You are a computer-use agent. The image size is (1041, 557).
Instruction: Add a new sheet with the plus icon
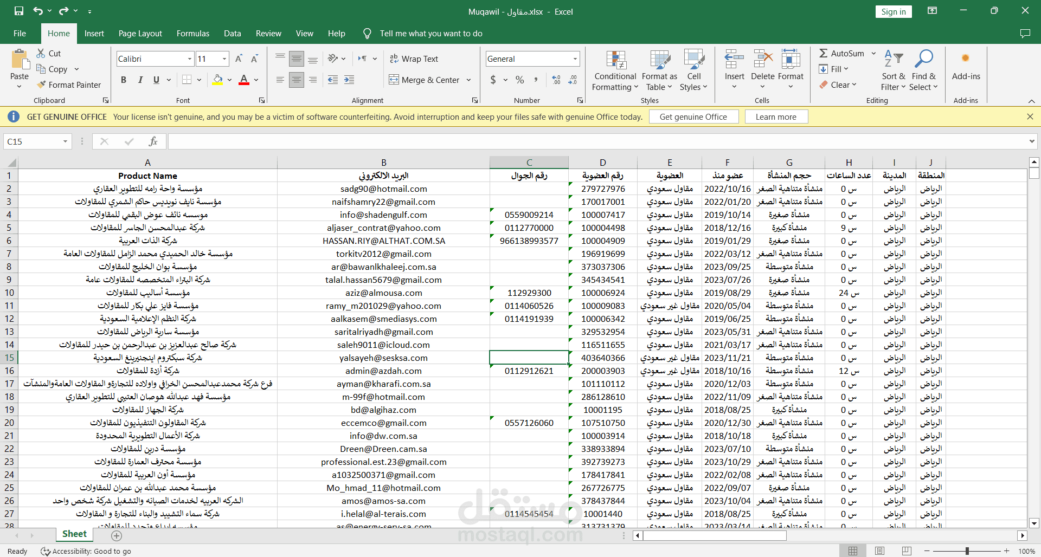pos(117,535)
